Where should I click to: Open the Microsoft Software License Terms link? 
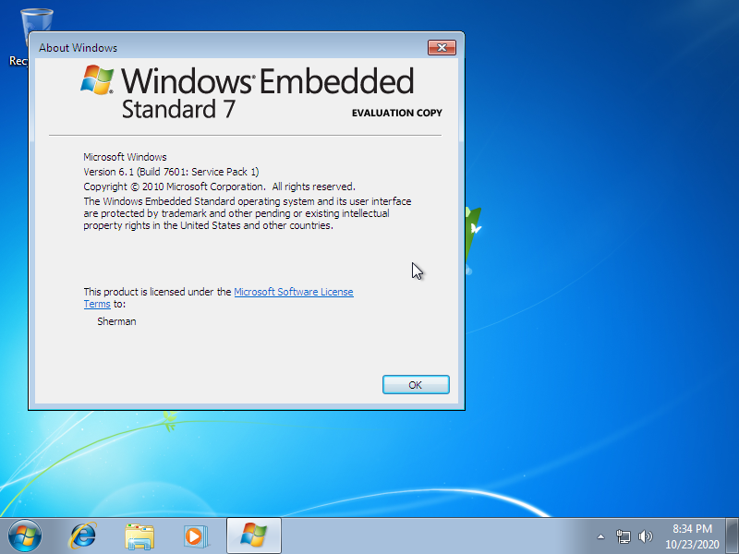click(293, 292)
